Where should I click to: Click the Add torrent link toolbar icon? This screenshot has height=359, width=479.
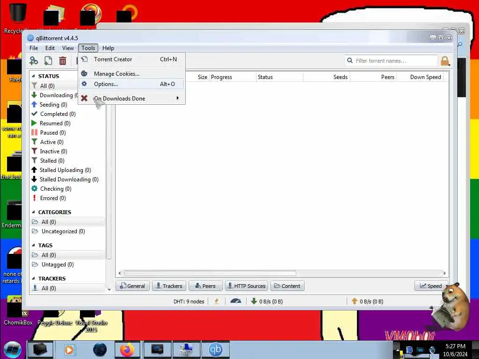[34, 61]
